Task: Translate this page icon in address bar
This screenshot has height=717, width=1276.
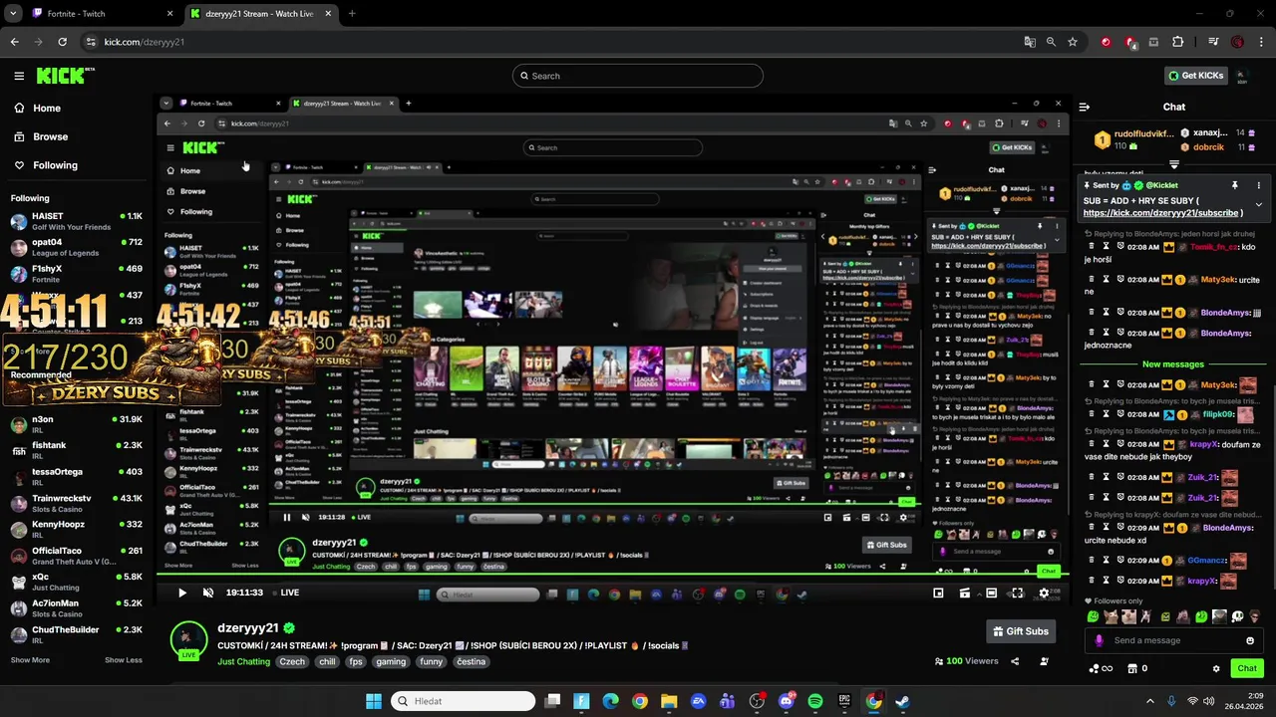Action: 1030,42
